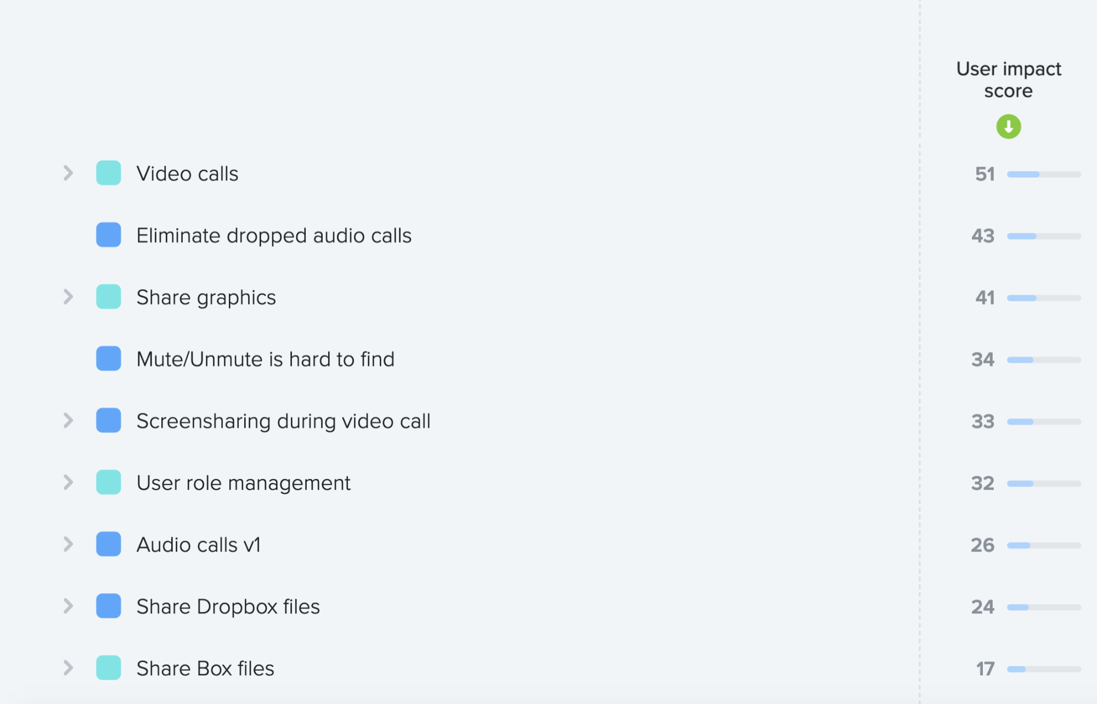
Task: Select the Share Box files feature name
Action: (x=205, y=668)
